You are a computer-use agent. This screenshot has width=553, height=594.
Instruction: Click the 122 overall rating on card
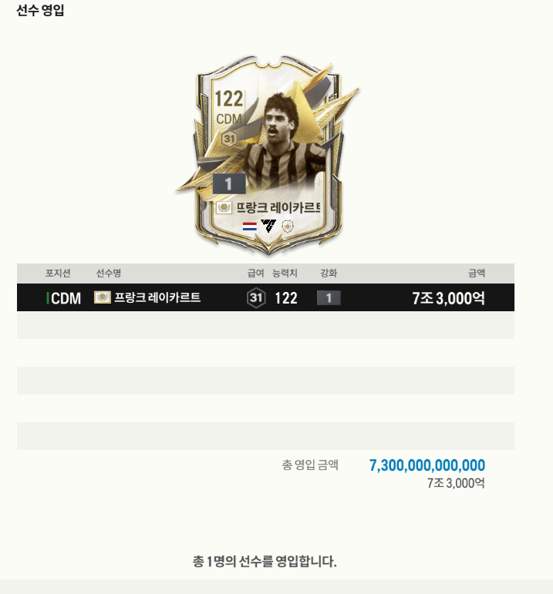pyautogui.click(x=229, y=99)
